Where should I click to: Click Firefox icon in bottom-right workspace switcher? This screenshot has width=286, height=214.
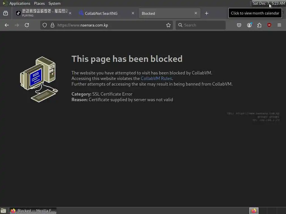[254, 211]
